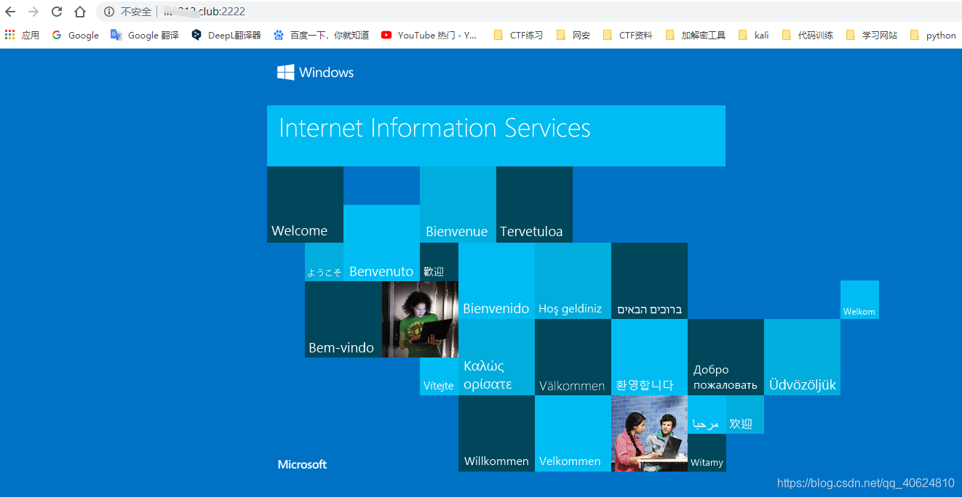Viewport: 962px width, 497px height.
Task: Open the browser home page
Action: pos(80,12)
